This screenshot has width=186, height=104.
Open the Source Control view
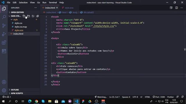[4, 25]
